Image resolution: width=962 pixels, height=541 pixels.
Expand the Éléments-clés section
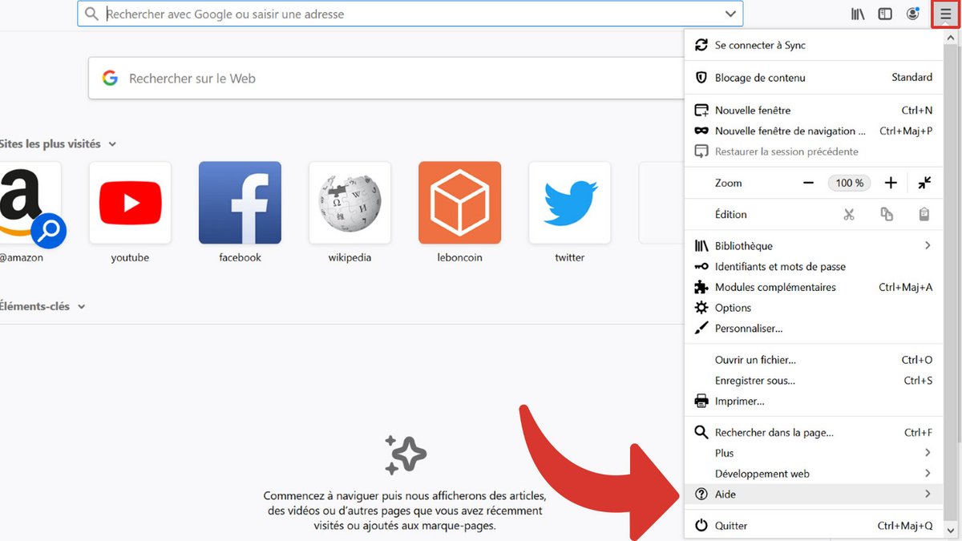(x=81, y=305)
